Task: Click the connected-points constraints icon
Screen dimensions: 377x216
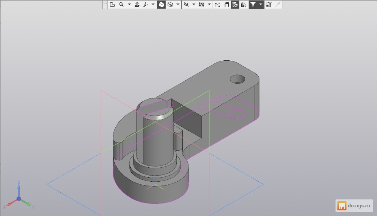Action: (x=218, y=5)
